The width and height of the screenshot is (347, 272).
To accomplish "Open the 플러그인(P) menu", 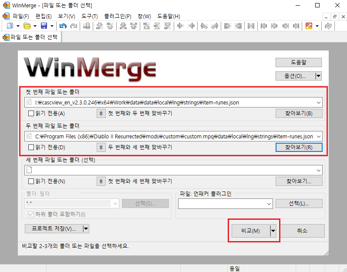I will (118, 17).
